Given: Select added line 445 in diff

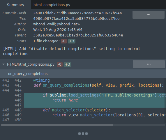Looking at the screenshot, I should tap(95, 95).
